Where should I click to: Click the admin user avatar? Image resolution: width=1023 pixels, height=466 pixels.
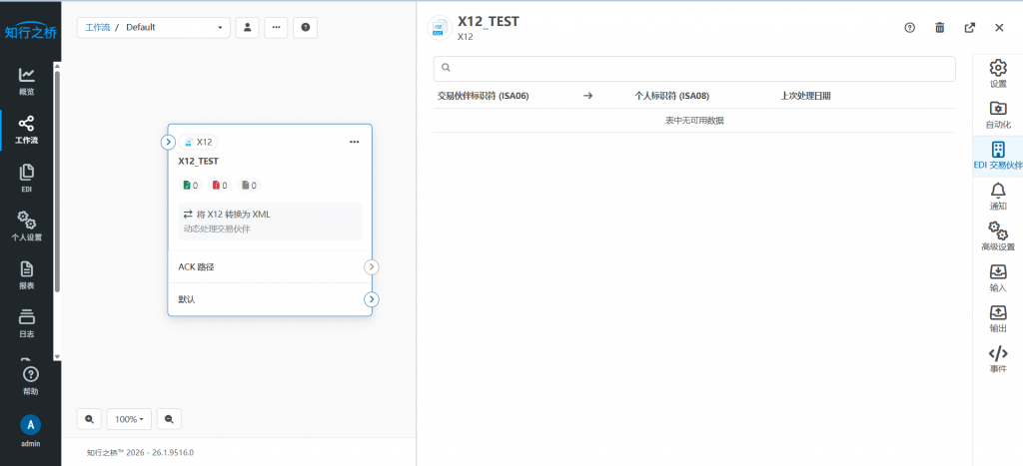pos(30,425)
